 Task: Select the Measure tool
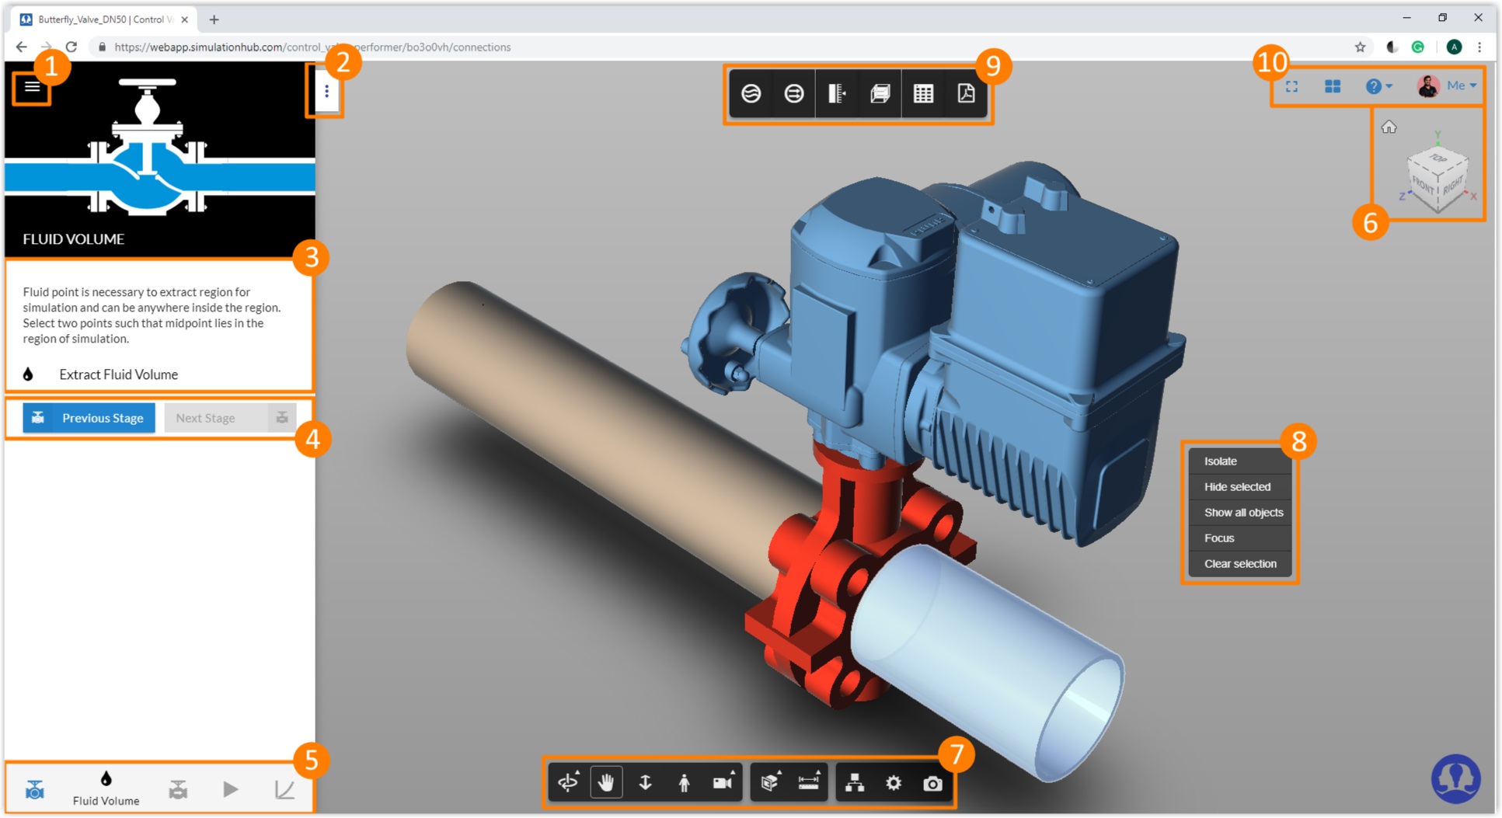point(809,783)
